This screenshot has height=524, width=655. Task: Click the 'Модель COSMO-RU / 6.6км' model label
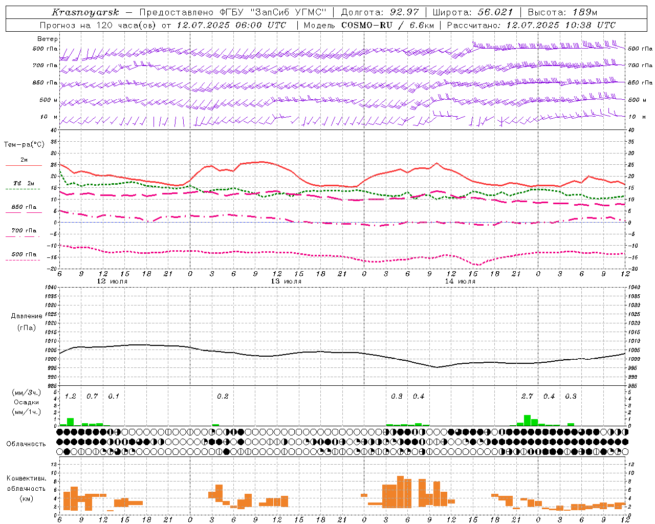point(368,25)
